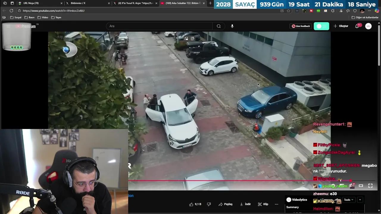Viewport: 381px width, 214px height.
Task: Click the red extension icon in toolbar
Action: (311, 11)
